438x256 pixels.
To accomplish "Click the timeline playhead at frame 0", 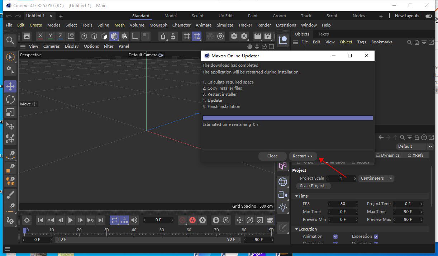I will click(24, 231).
